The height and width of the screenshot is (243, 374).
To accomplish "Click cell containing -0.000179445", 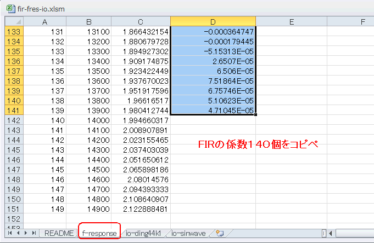I will point(213,42).
